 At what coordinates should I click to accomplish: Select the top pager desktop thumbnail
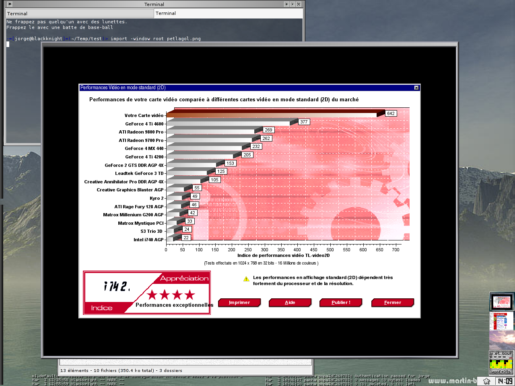click(501, 302)
